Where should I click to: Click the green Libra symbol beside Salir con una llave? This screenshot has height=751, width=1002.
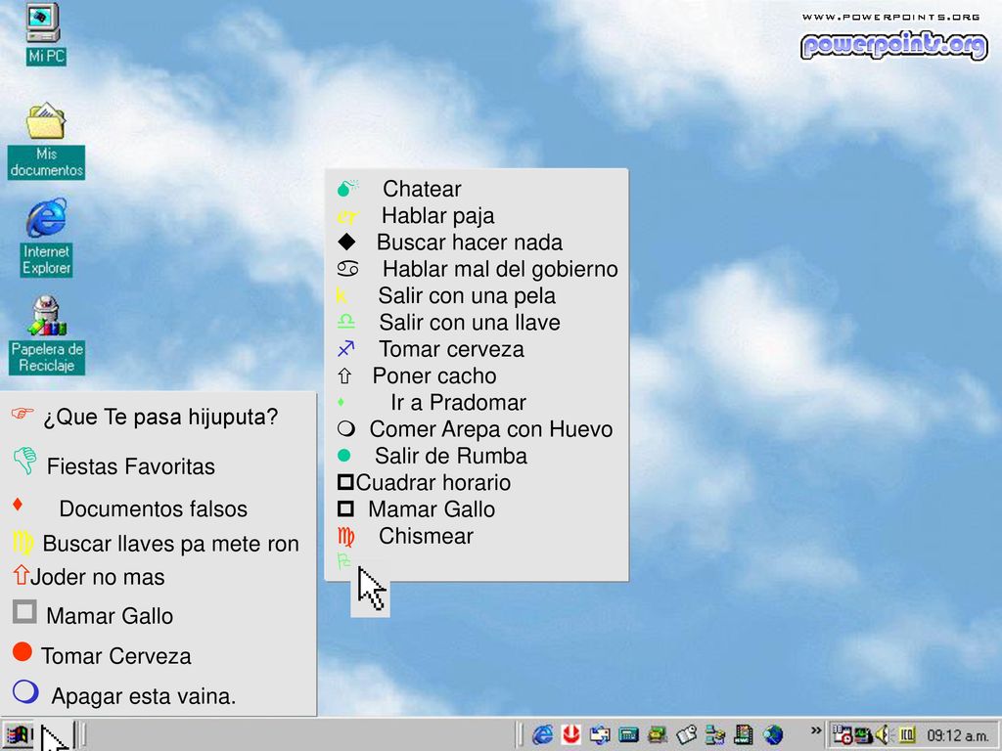pos(345,321)
